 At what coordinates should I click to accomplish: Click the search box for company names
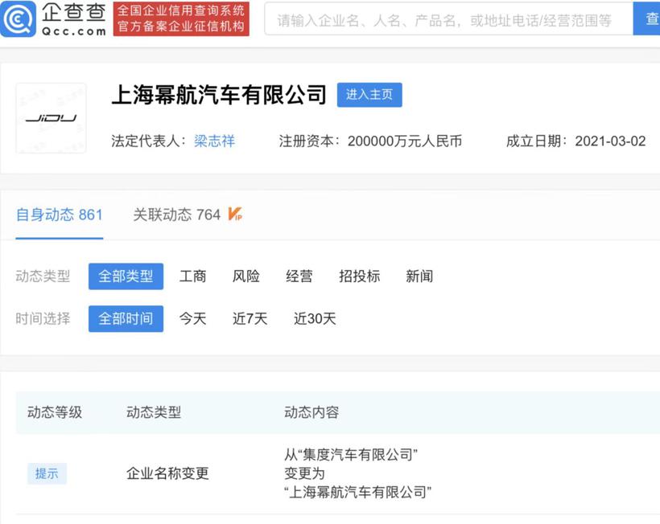click(x=448, y=20)
